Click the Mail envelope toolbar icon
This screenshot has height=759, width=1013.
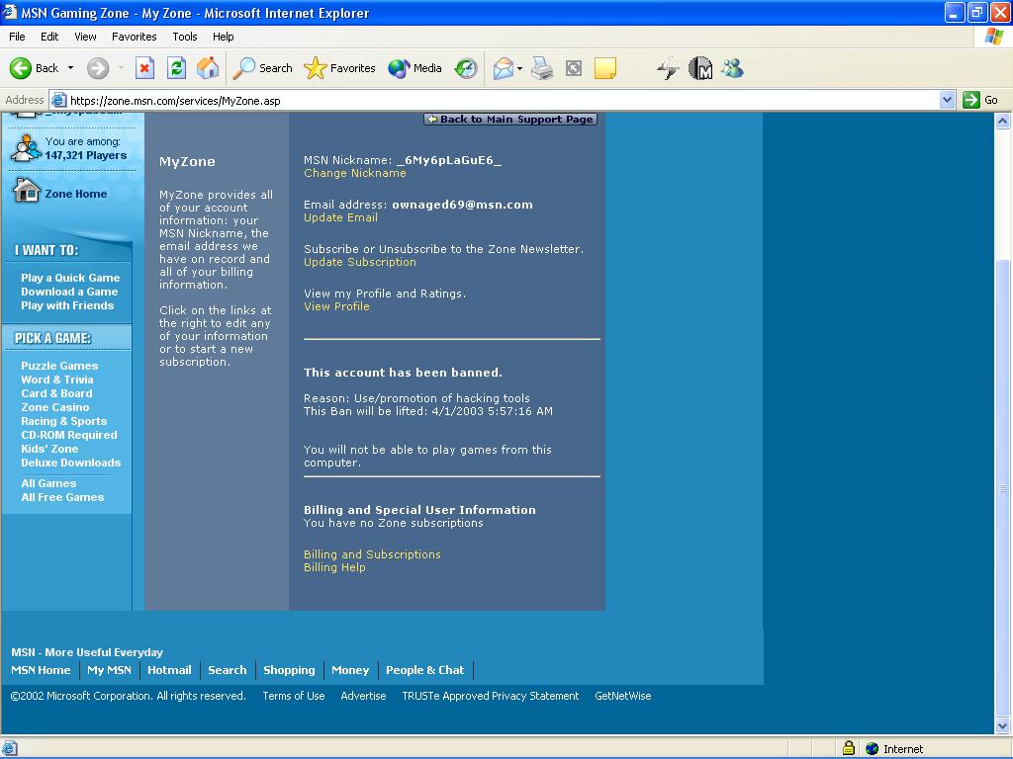pos(504,68)
